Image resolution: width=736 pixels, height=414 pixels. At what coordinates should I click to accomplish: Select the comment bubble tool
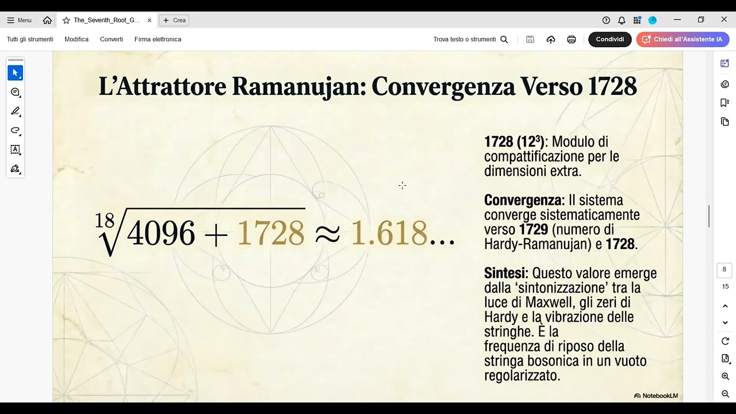(16, 92)
